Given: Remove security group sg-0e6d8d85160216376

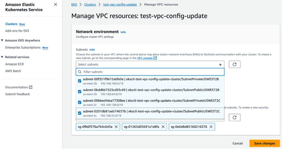Looking at the screenshot, I should (x=211, y=127).
